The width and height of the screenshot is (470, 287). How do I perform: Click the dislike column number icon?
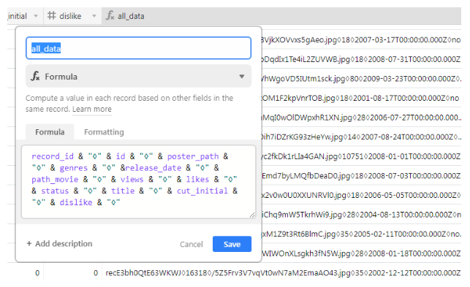(52, 15)
